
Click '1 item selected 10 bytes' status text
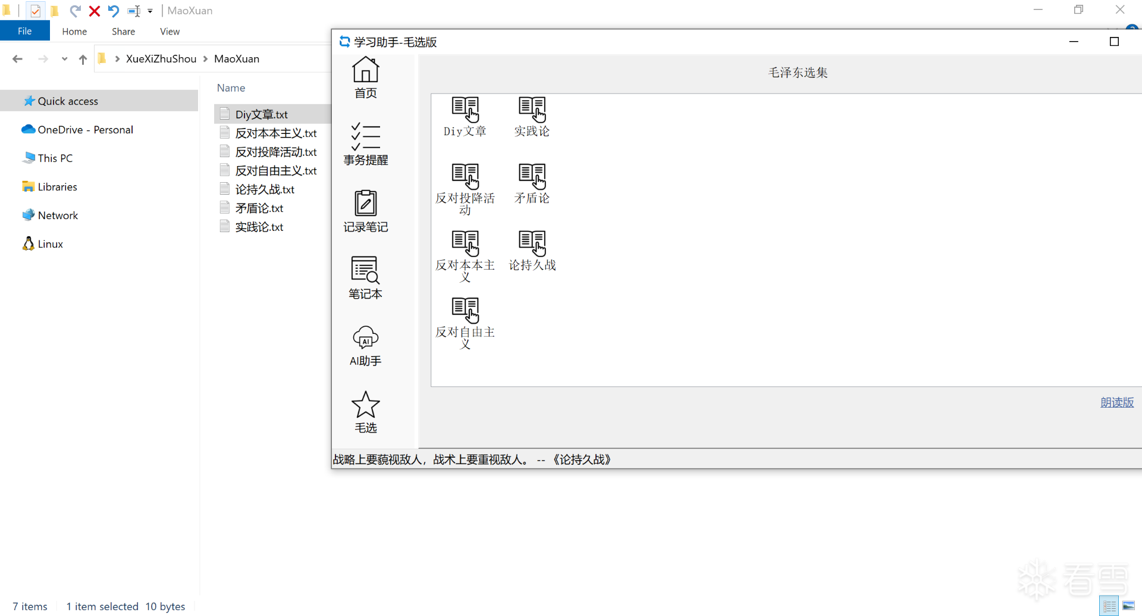(x=126, y=606)
